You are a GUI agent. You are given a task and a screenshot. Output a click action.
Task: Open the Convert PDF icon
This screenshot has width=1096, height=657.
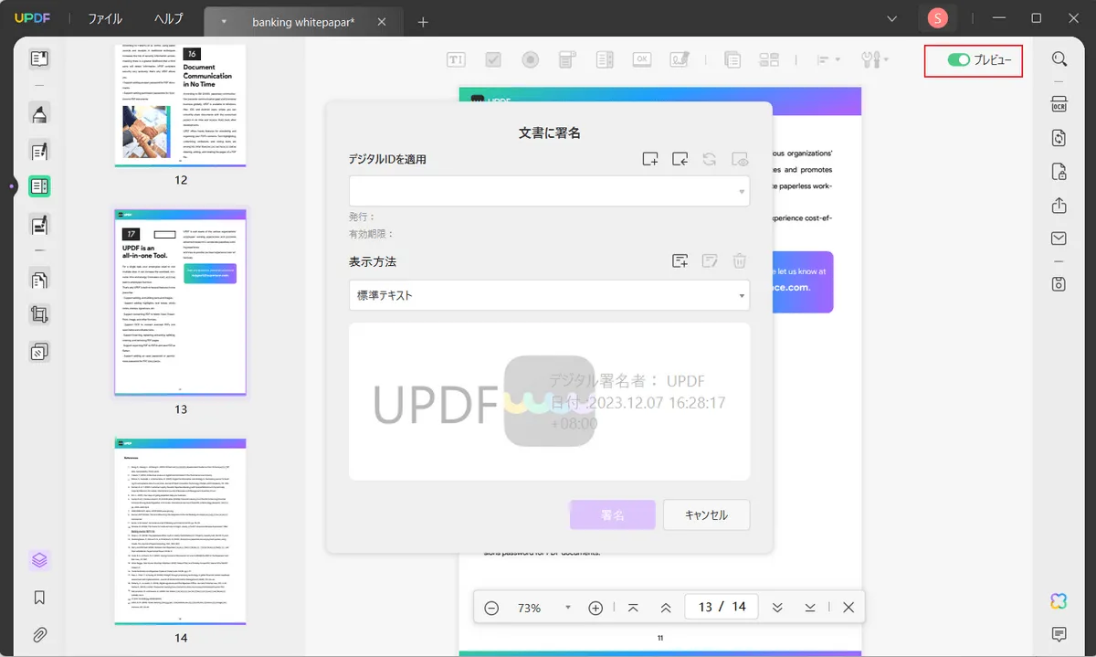tap(1059, 137)
